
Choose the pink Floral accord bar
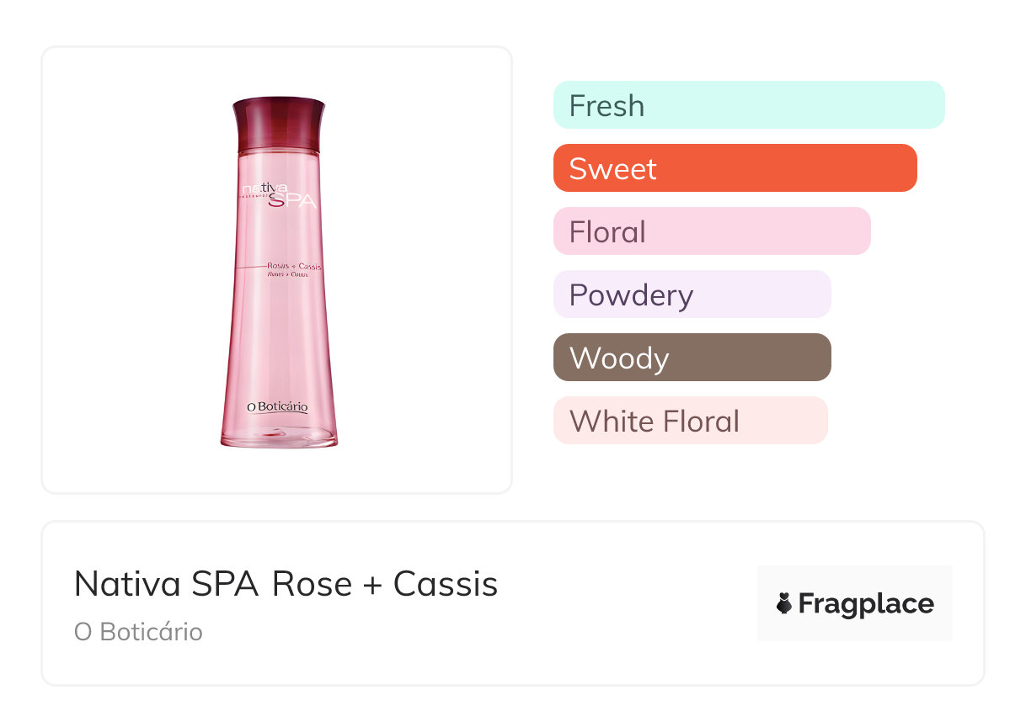[712, 231]
